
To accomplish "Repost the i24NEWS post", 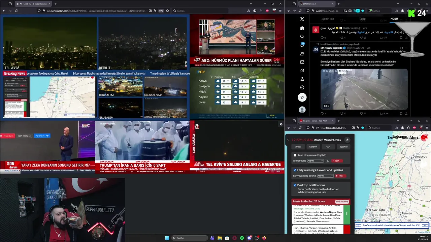I will pos(341,114).
